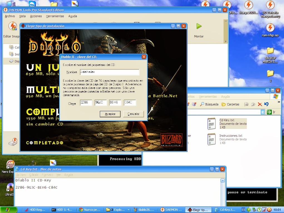Open Ayuda menu in Explorer window
The image size is (284, 213).
click(x=225, y=96)
